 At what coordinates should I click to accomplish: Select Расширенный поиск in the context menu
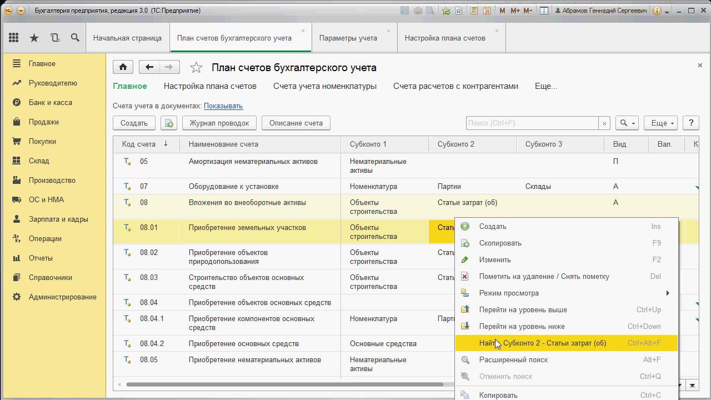coord(513,359)
